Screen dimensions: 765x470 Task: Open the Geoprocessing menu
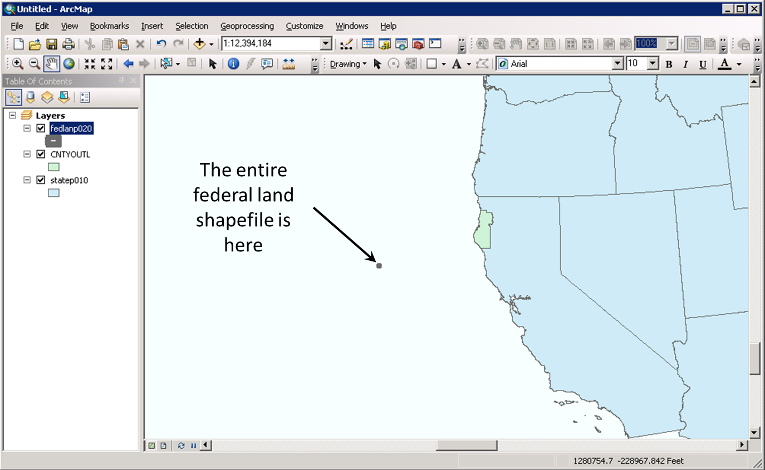pos(247,26)
